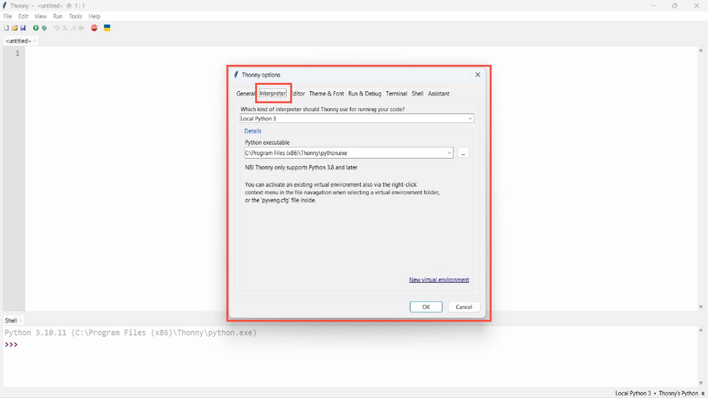The height and width of the screenshot is (398, 708).
Task: Close the Thonny options dialog
Action: click(478, 75)
